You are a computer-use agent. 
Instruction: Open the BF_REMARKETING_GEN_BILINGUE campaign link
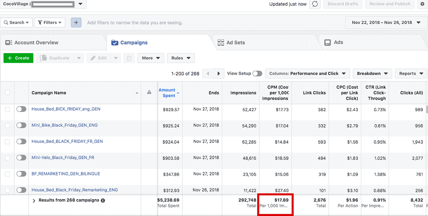[x=66, y=174]
